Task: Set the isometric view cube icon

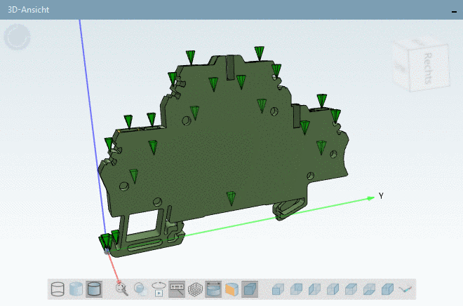Action: tap(387, 289)
